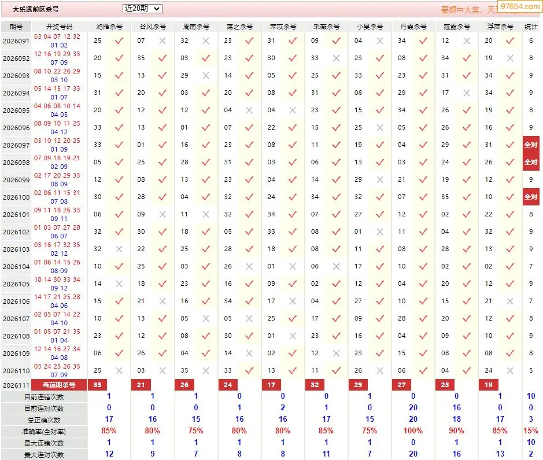
Task: Click the 100% accuracy value
Action: coord(413,431)
